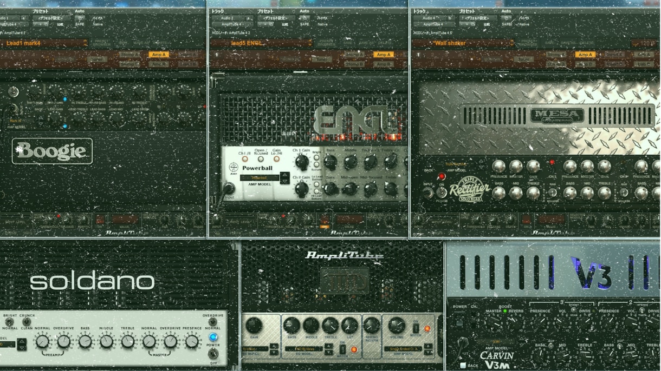Click Tuner in the Lead1 mark4 window
The width and height of the screenshot is (661, 371).
tap(97, 59)
